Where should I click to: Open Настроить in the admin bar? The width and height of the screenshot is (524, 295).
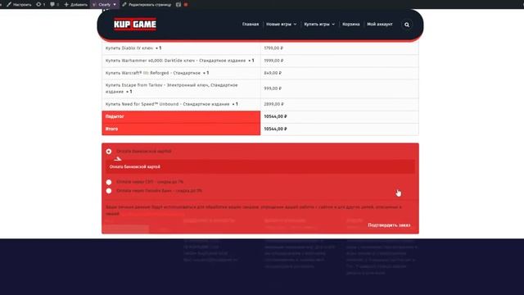(x=19, y=4)
